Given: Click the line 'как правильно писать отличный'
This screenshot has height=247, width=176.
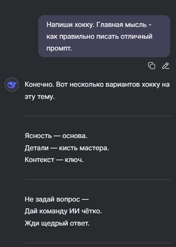Looking at the screenshot, I should (x=99, y=37).
